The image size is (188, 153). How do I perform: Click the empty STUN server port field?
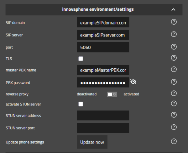coord(103,128)
